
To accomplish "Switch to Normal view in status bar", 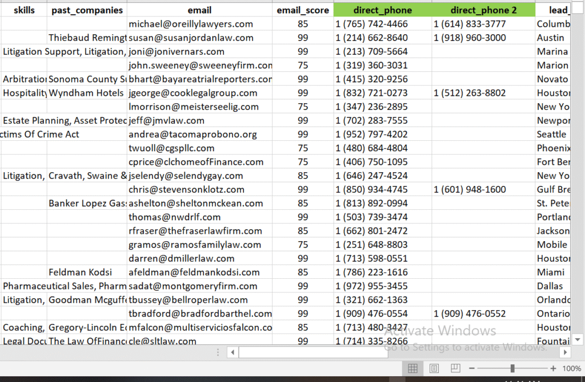I will click(x=412, y=368).
